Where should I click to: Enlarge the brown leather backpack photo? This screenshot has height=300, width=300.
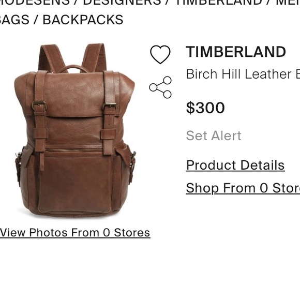(75, 130)
